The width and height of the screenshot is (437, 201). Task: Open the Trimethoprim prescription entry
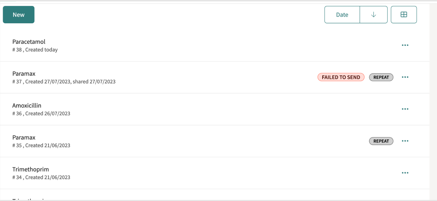pos(215,173)
